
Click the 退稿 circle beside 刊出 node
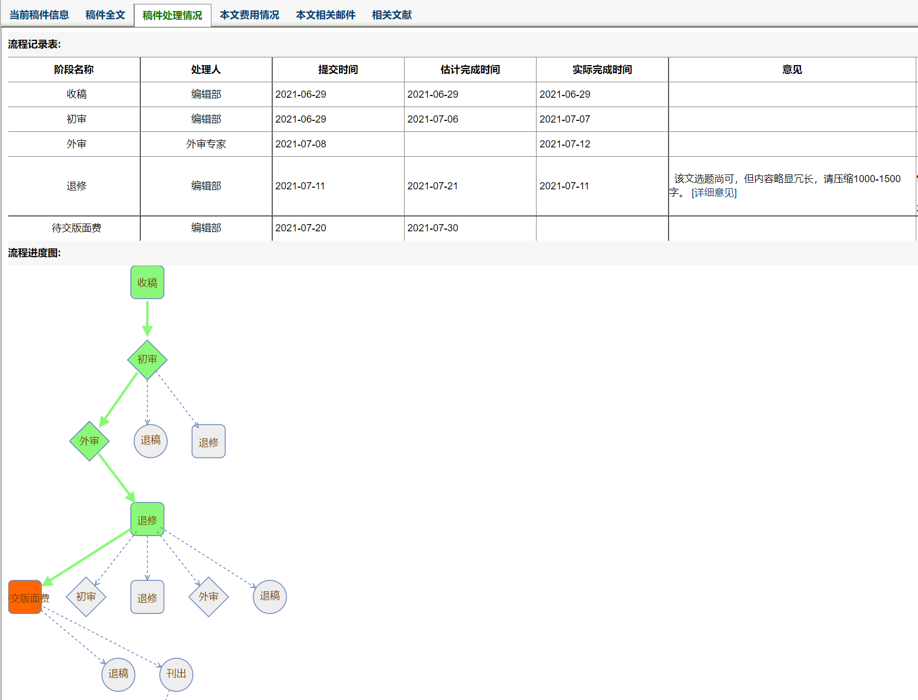118,674
